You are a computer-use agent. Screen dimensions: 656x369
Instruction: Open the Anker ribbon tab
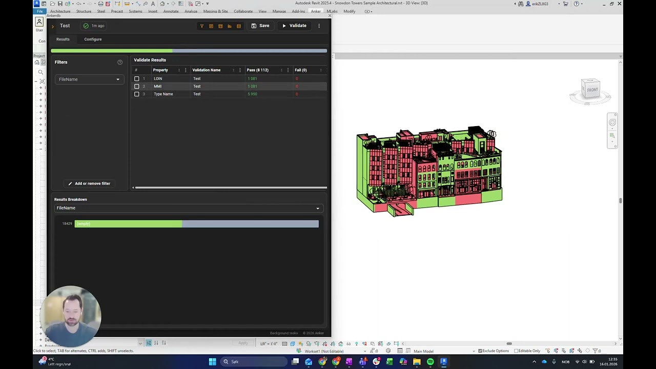click(x=316, y=11)
